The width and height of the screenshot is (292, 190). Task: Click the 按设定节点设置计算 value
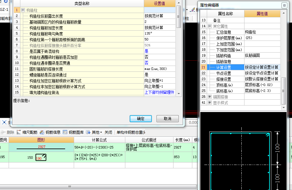(x=262, y=73)
